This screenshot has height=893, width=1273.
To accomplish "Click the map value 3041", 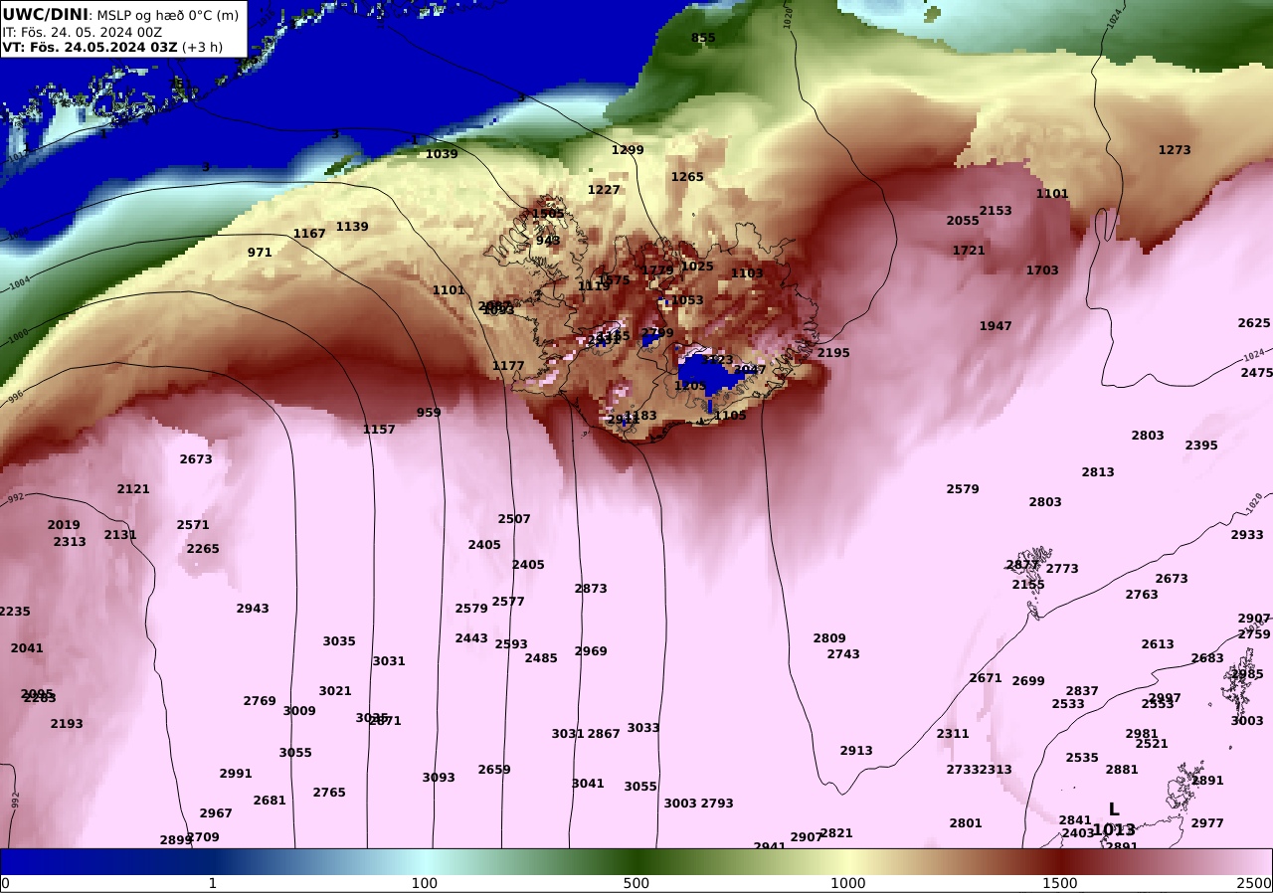I will (x=588, y=784).
